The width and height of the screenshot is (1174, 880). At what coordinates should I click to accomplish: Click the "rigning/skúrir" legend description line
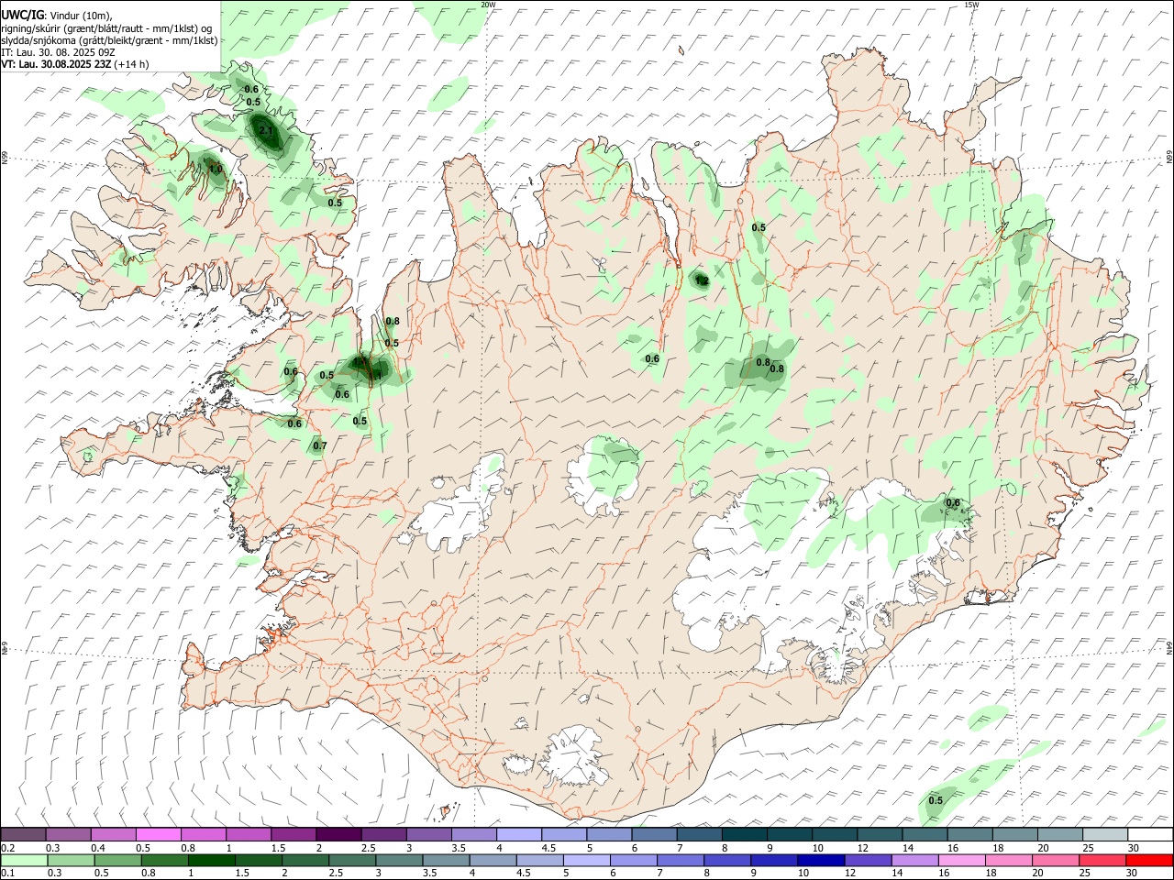(106, 28)
